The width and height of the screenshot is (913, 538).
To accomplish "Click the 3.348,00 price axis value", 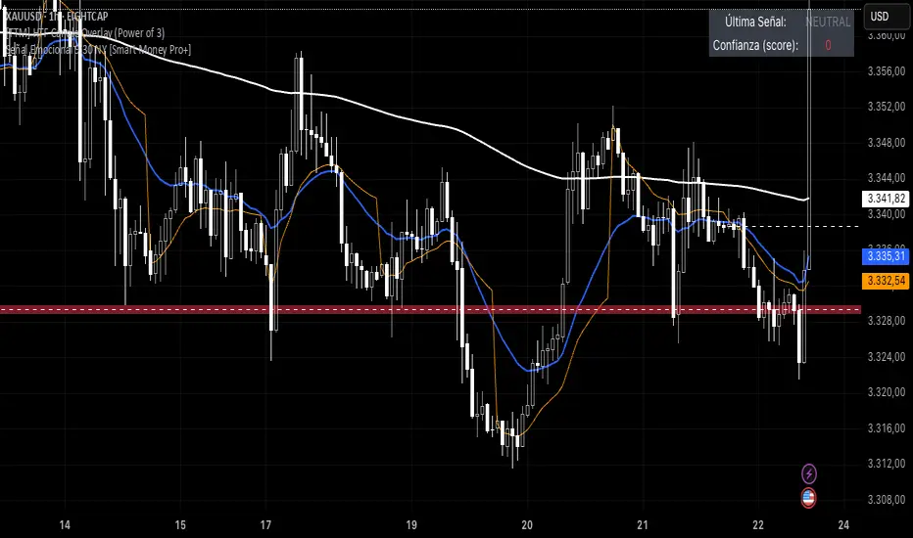I will (x=887, y=143).
